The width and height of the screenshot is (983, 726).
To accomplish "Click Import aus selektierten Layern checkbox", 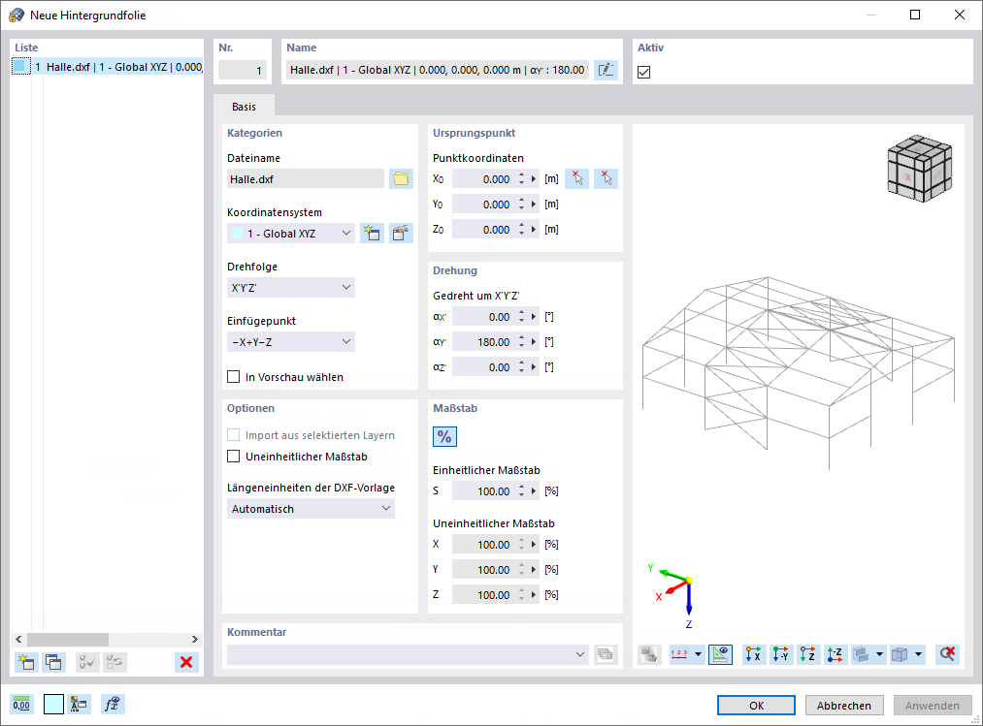I will 233,434.
